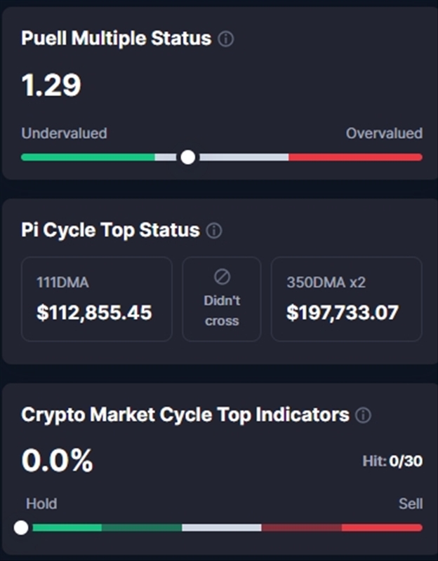Click the 0.0% cycle top value

pos(58,461)
